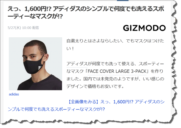181x128 pixels.
Task: Click the 5/27(水) 10:00 配信 timestamp
Action: 23,28
